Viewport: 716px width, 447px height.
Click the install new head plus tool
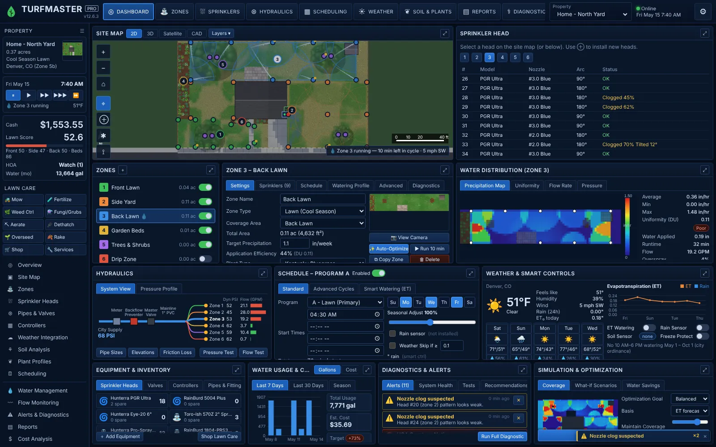104,119
